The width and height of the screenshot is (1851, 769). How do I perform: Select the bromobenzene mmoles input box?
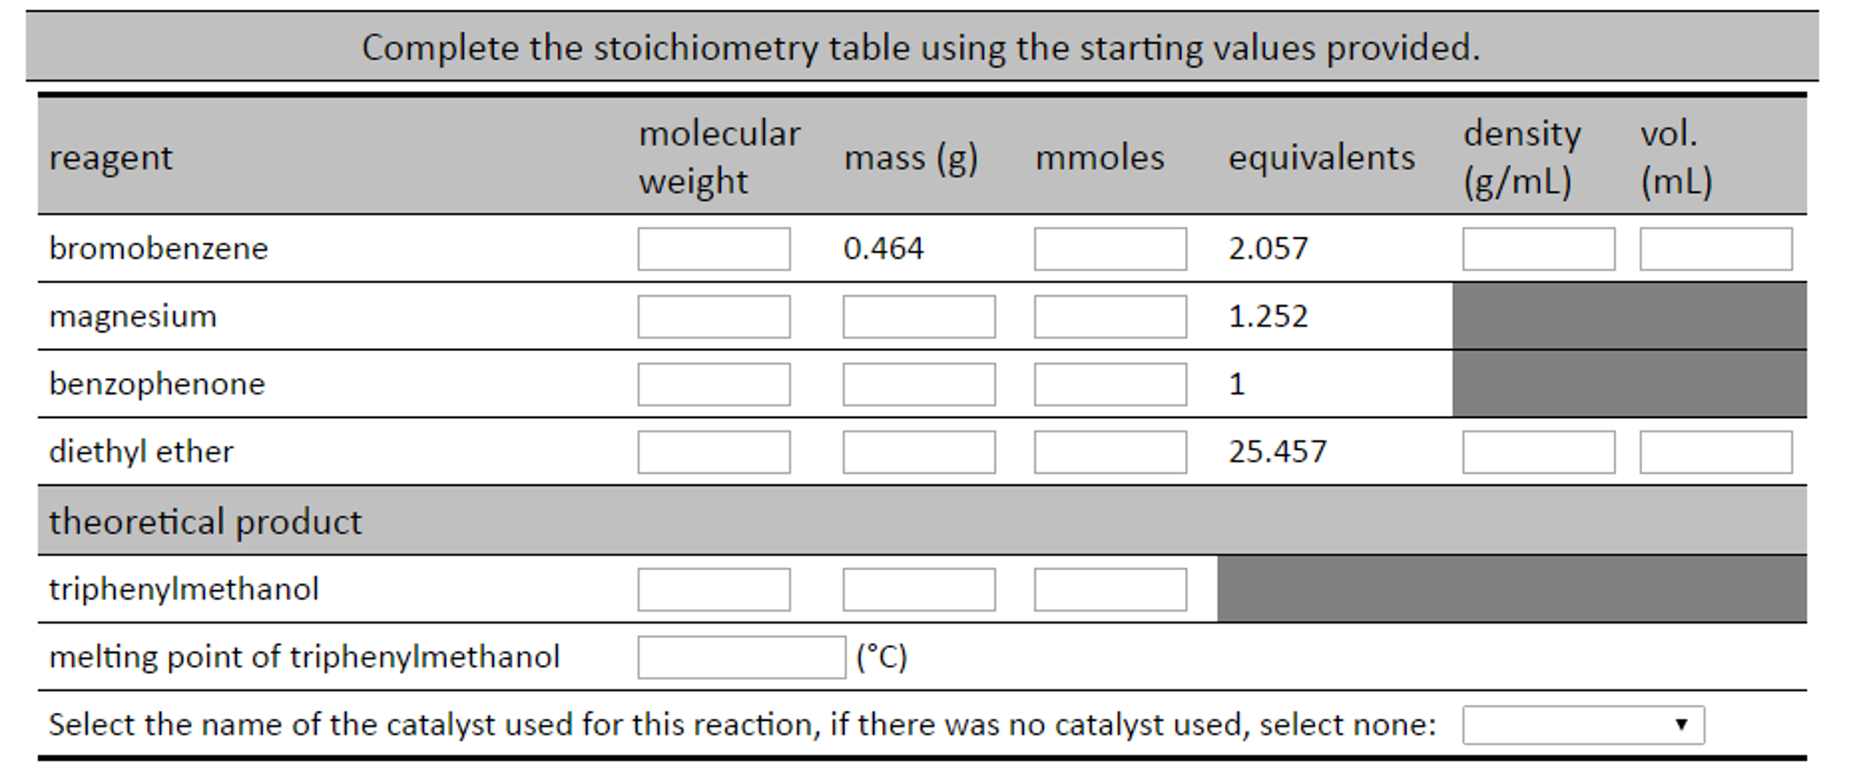pos(1109,248)
